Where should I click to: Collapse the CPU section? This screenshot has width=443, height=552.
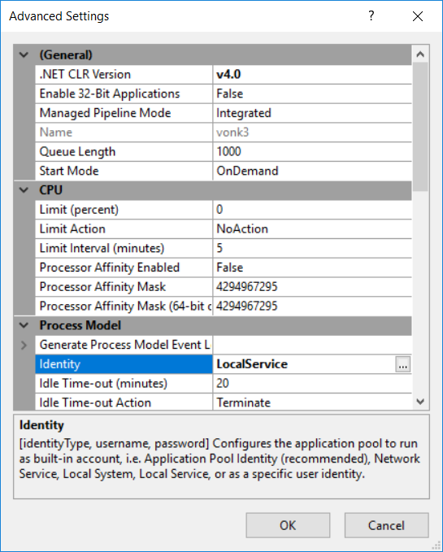[x=24, y=190]
